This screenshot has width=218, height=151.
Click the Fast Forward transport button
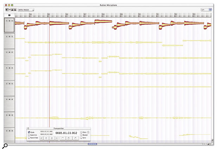pyautogui.click(x=53, y=138)
